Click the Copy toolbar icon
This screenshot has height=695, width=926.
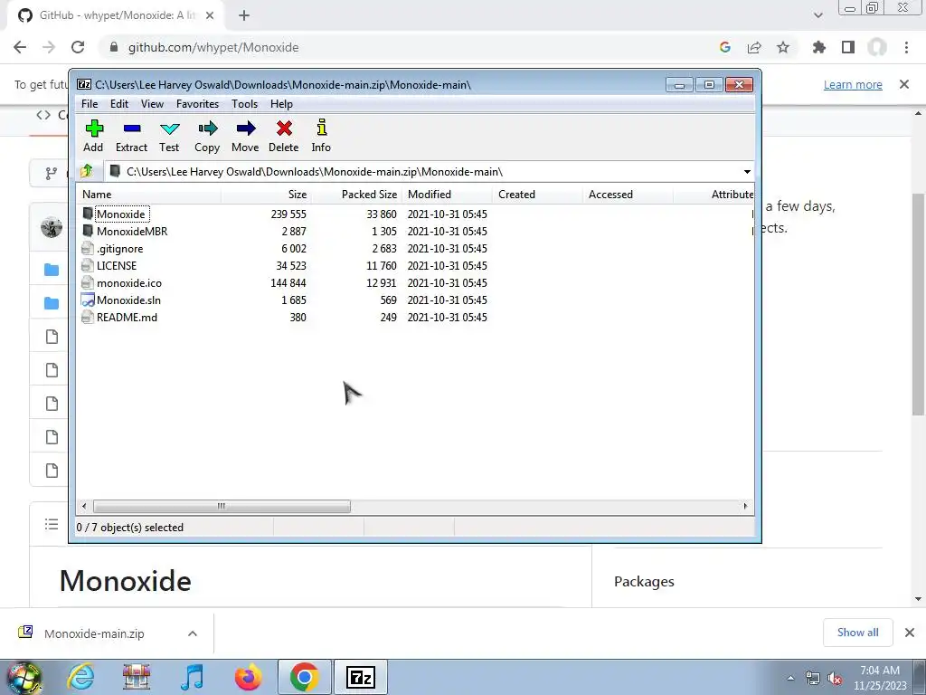tap(207, 137)
